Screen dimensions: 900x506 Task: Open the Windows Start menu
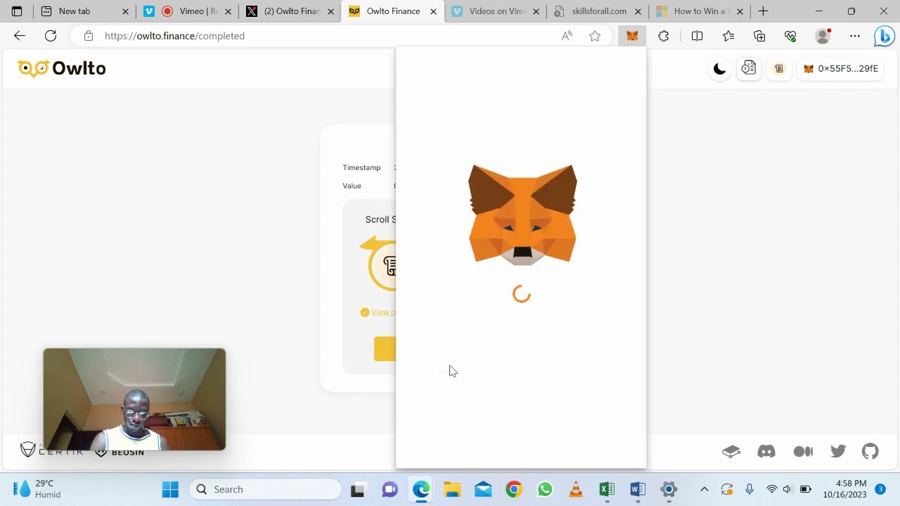pos(170,489)
